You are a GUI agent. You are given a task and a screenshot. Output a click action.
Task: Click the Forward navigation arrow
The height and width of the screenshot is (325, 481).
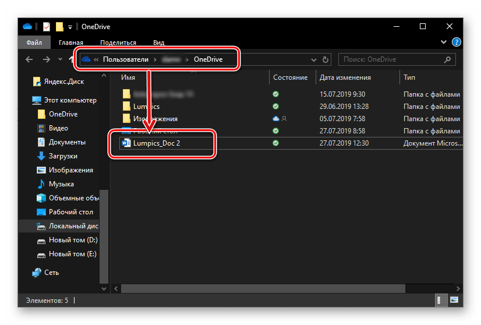(45, 59)
